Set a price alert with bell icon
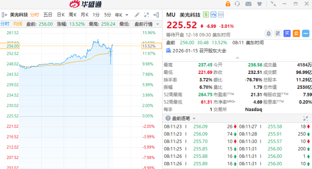The image size is (312, 169). click(268, 33)
